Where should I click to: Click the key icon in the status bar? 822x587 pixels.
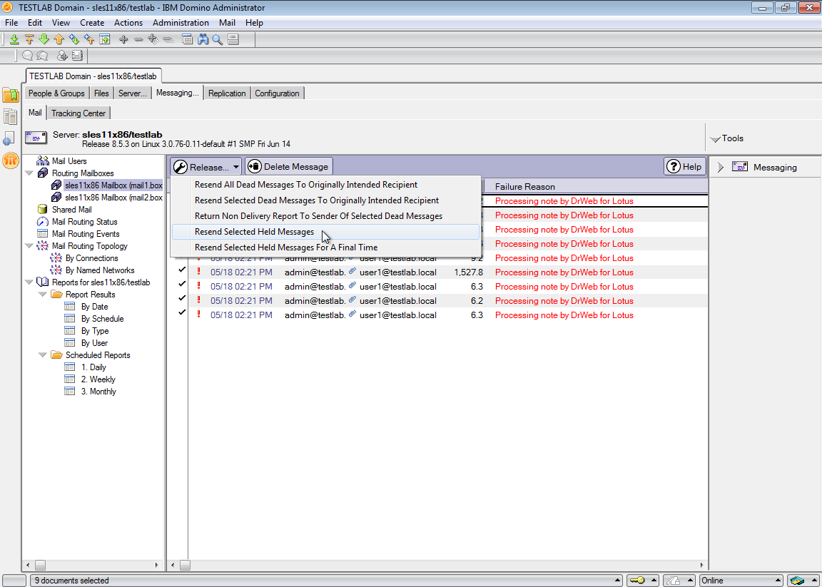click(x=637, y=580)
